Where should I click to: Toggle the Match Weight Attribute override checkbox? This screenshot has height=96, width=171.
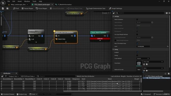coord(115,40)
